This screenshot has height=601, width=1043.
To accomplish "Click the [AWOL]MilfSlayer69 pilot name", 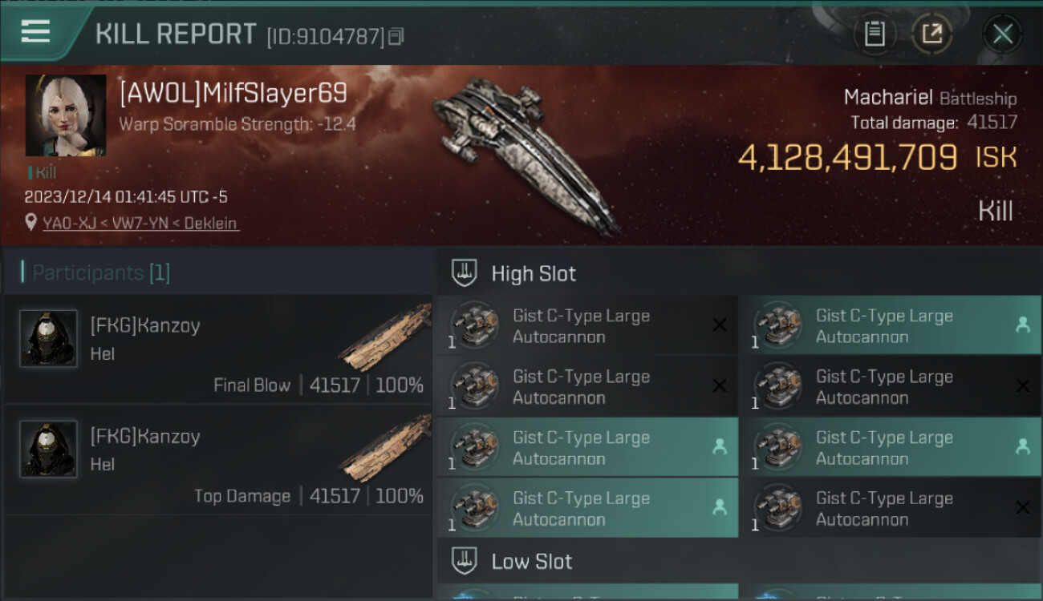I will [233, 94].
